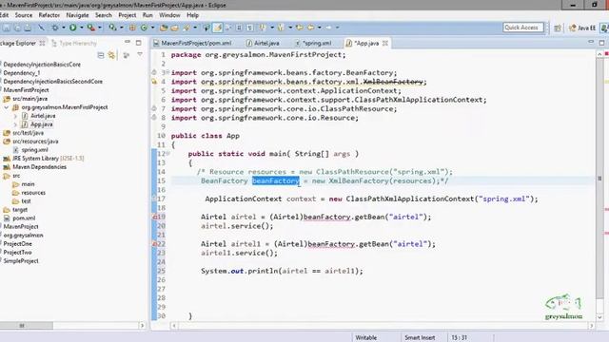The image size is (609, 342).
Task: Minimize the editor area
Action: (591, 42)
